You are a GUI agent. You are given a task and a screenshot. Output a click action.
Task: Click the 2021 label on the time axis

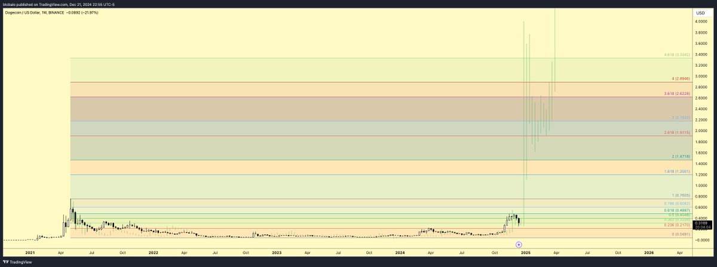point(29,253)
